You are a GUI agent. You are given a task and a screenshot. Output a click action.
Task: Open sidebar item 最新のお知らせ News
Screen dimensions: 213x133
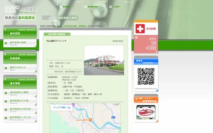[20, 68]
